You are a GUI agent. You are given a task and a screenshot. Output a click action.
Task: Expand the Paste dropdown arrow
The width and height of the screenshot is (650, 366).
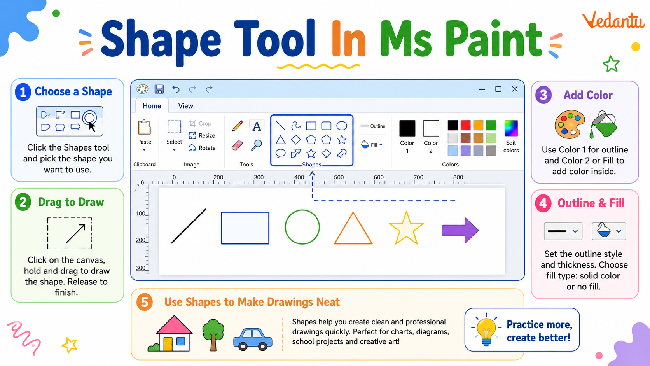pyautogui.click(x=144, y=150)
